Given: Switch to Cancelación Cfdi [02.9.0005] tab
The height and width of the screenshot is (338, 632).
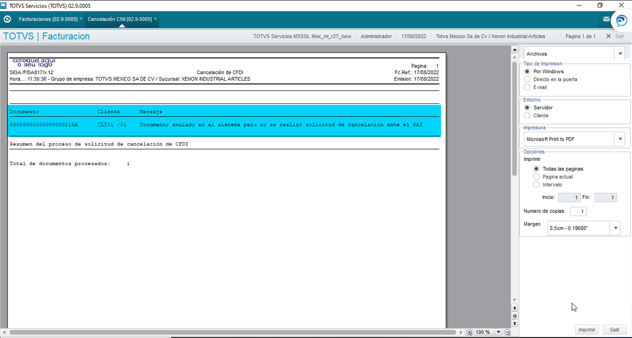Looking at the screenshot, I should (120, 19).
